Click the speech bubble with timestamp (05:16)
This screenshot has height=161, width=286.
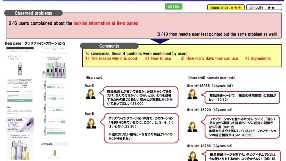[x=241, y=156]
